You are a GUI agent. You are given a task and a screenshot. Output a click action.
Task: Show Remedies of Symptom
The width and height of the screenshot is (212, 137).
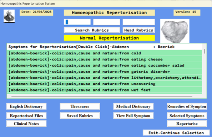tap(187, 106)
